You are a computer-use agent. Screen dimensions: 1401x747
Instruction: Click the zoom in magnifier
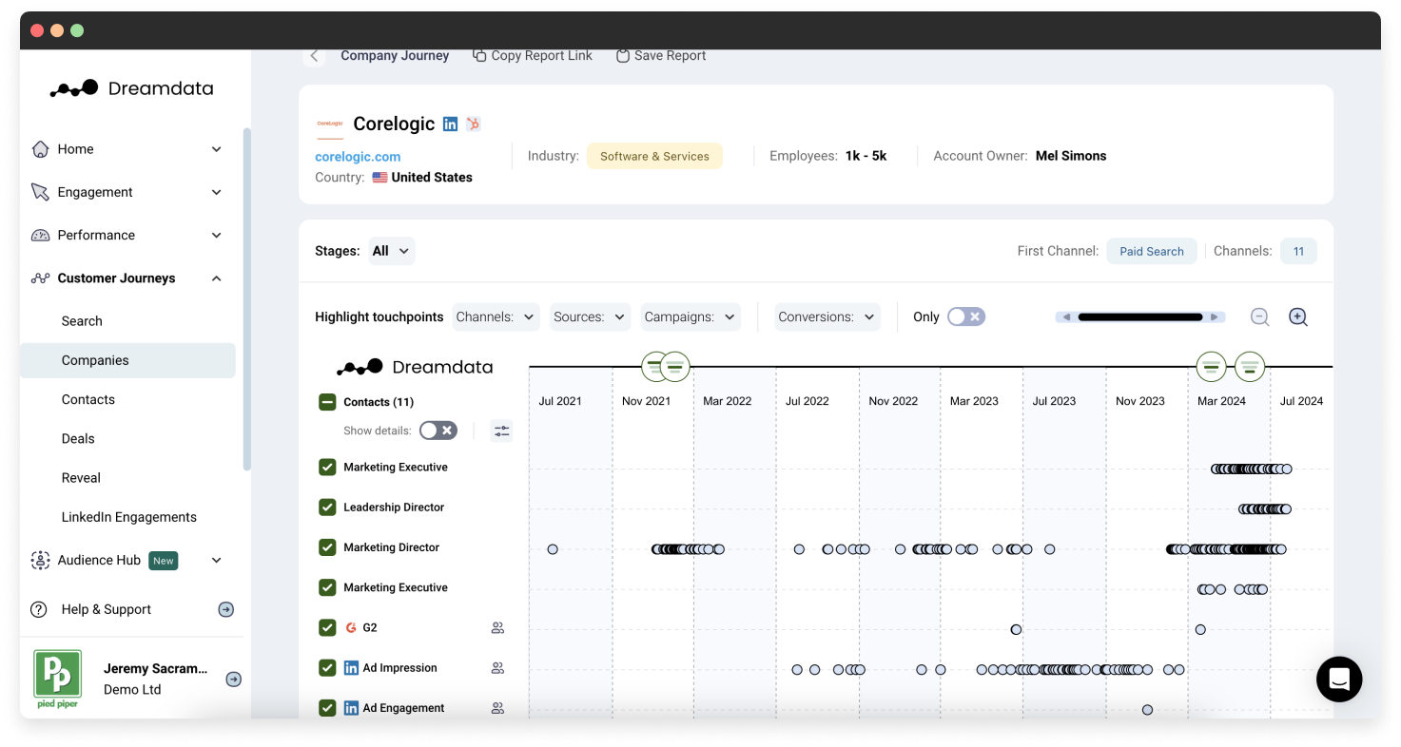click(x=1298, y=317)
